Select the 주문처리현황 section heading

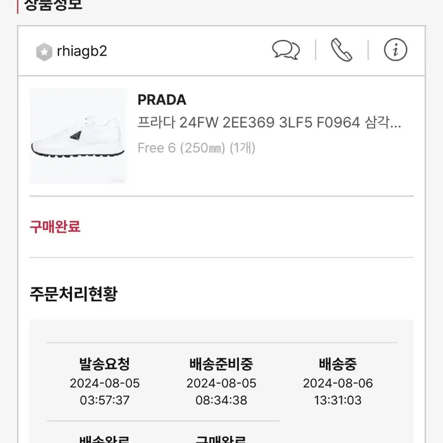[75, 292]
